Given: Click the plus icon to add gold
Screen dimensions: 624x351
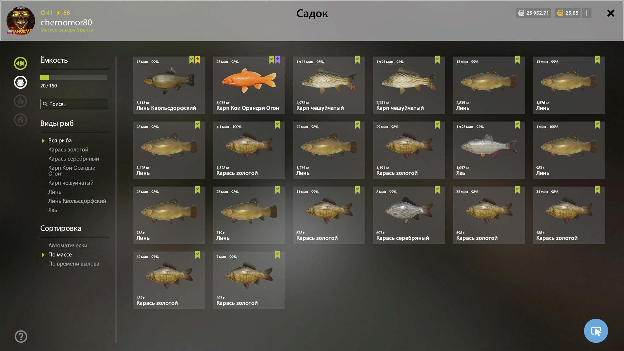Looking at the screenshot, I should [587, 13].
